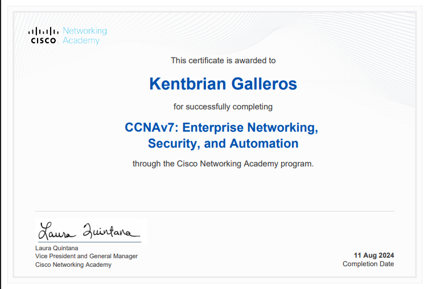This screenshot has width=428, height=289.
Task: Click printed name 'Laura Quintana'
Action: click(57, 248)
